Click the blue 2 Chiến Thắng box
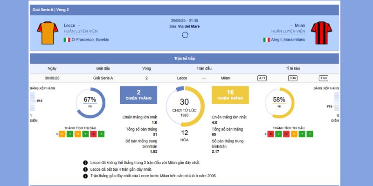Screen dimensions: 373x186 point(138,95)
